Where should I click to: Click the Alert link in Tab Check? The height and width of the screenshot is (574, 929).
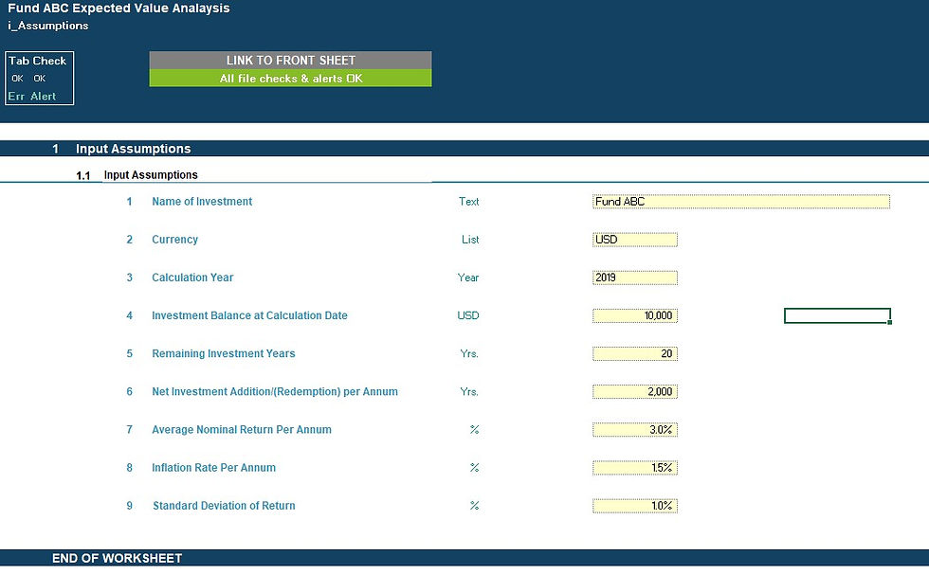44,97
